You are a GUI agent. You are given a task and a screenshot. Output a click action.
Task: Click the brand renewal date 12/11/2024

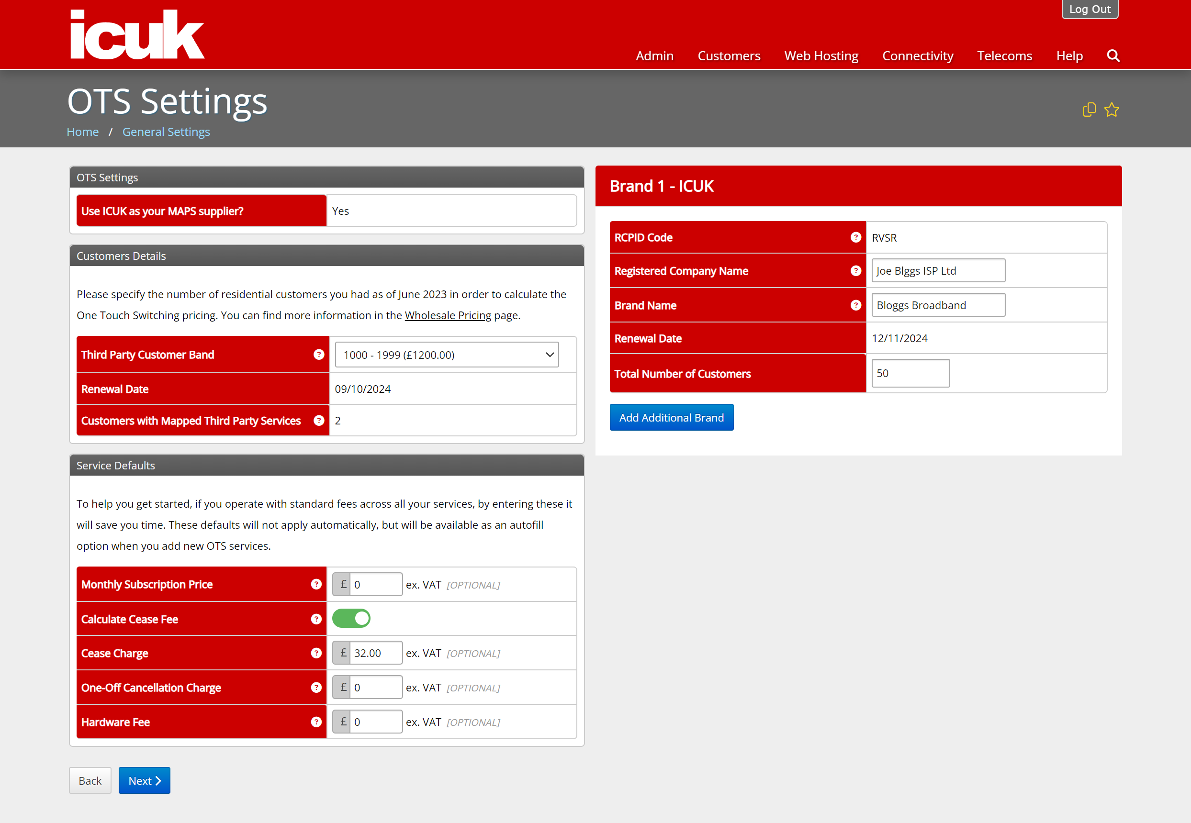coord(899,338)
